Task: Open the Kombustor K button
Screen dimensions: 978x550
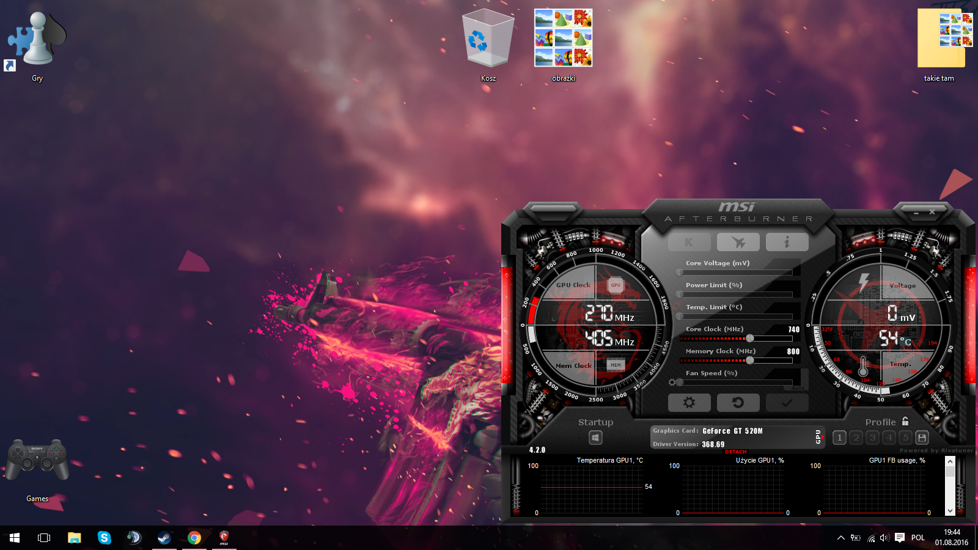Action: click(x=689, y=242)
